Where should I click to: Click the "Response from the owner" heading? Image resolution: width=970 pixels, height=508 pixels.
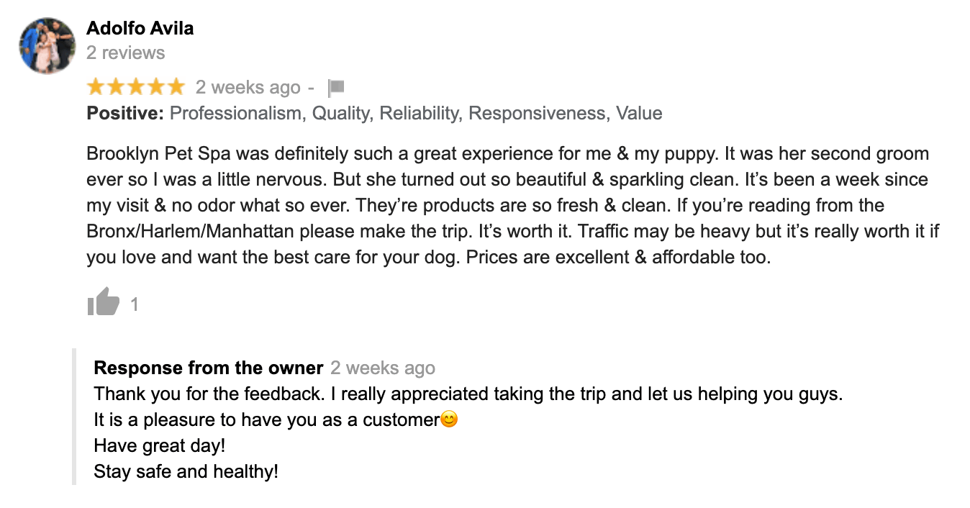pyautogui.click(x=208, y=368)
